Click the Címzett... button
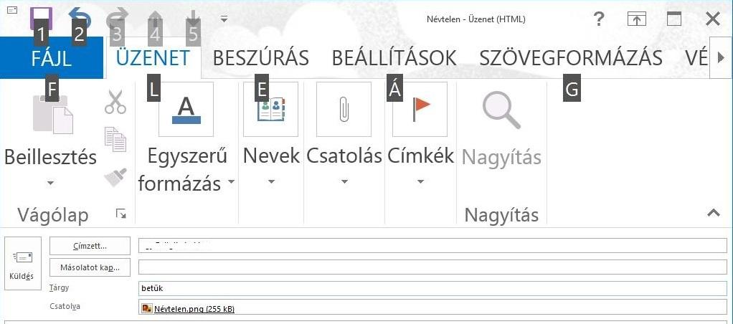This screenshot has height=324, width=733. click(90, 246)
